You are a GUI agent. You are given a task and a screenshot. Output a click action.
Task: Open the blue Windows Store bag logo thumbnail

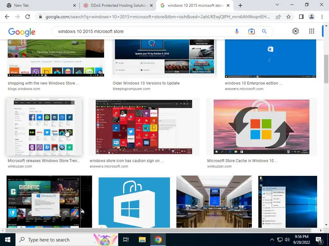tap(134, 202)
